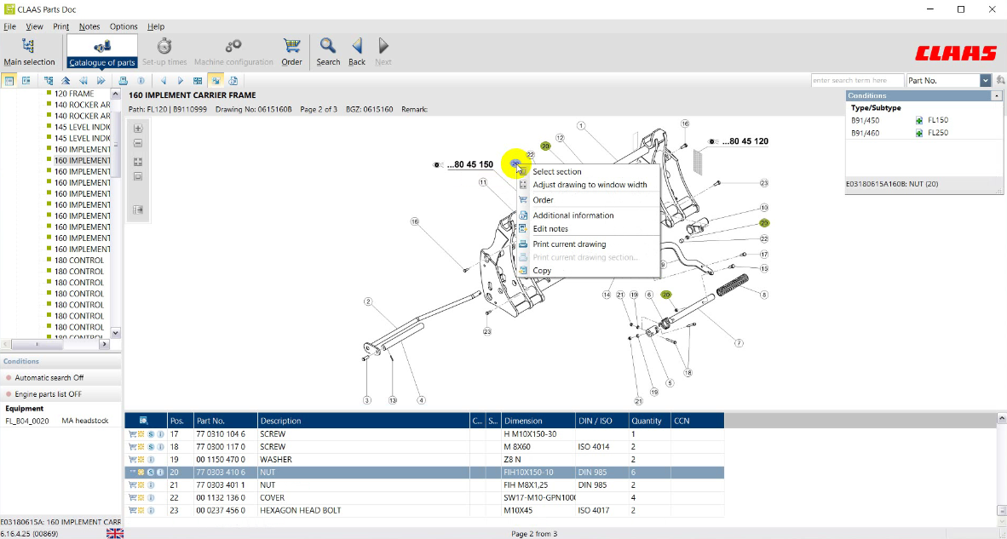The width and height of the screenshot is (1007, 539).
Task: Open the Part No. search type dropdown
Action: (x=985, y=80)
